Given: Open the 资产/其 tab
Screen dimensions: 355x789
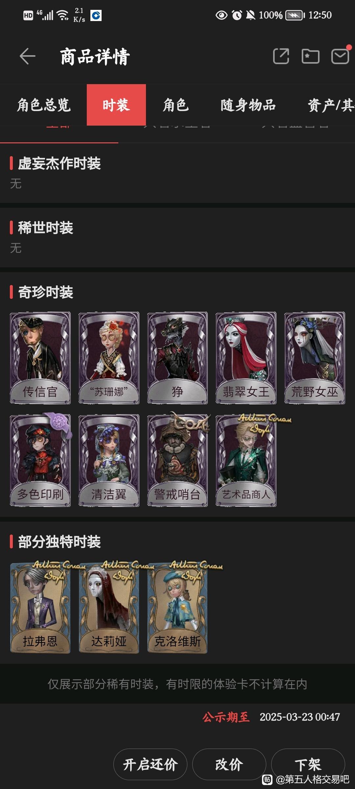Looking at the screenshot, I should pos(330,105).
